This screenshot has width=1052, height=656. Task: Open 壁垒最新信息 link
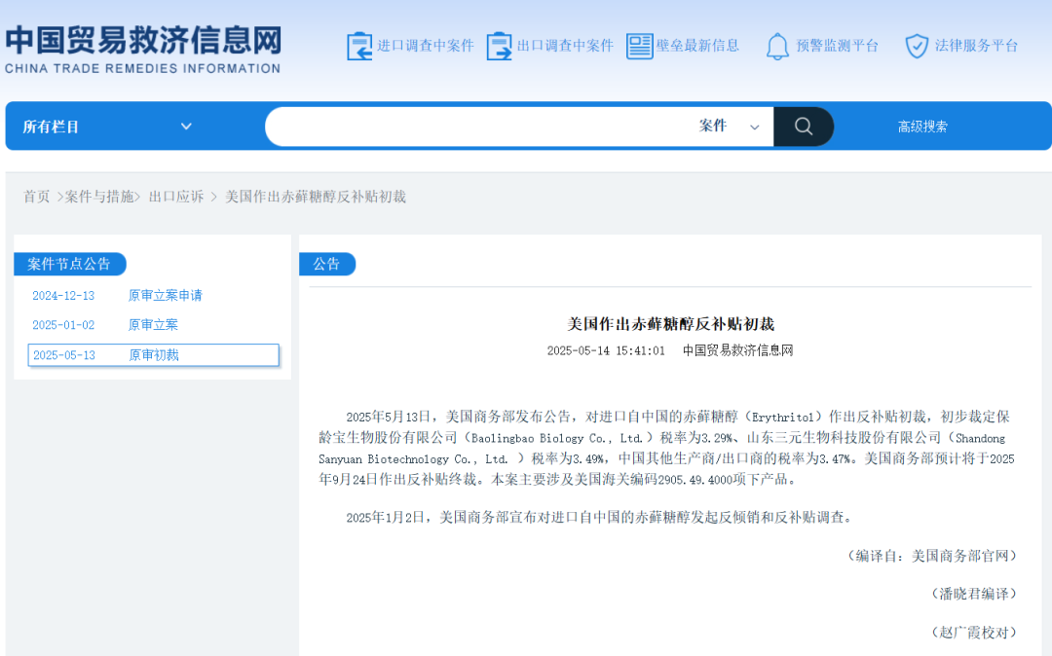coord(697,46)
